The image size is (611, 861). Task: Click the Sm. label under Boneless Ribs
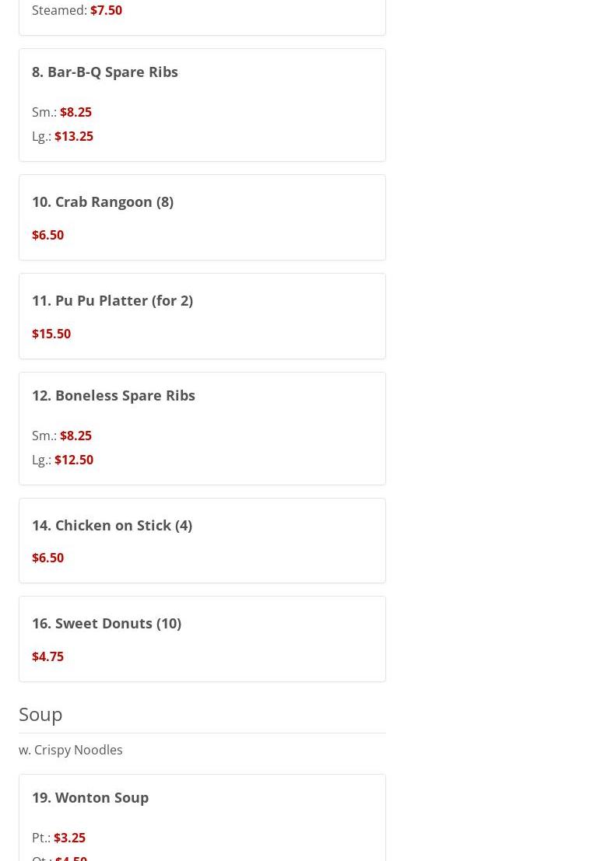pos(44,436)
